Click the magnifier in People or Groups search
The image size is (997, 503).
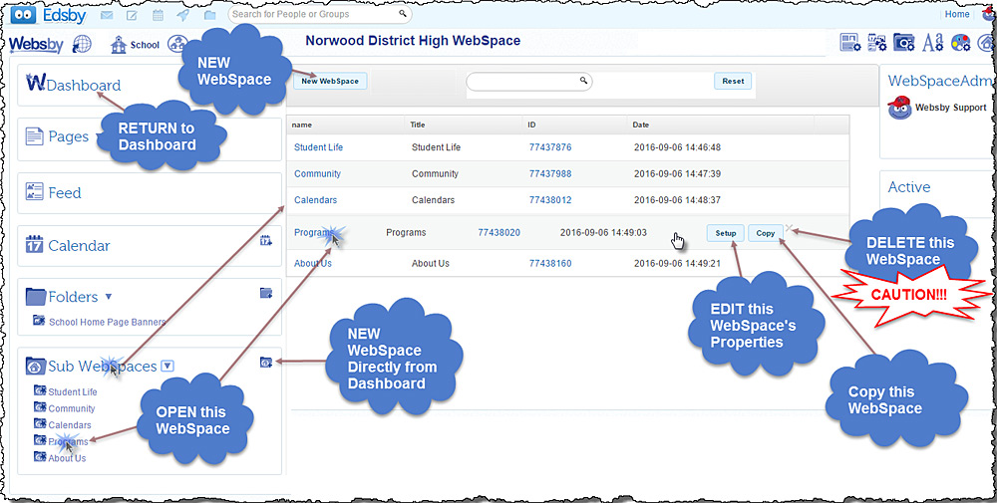click(402, 13)
